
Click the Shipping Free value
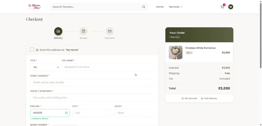coord(227,73)
